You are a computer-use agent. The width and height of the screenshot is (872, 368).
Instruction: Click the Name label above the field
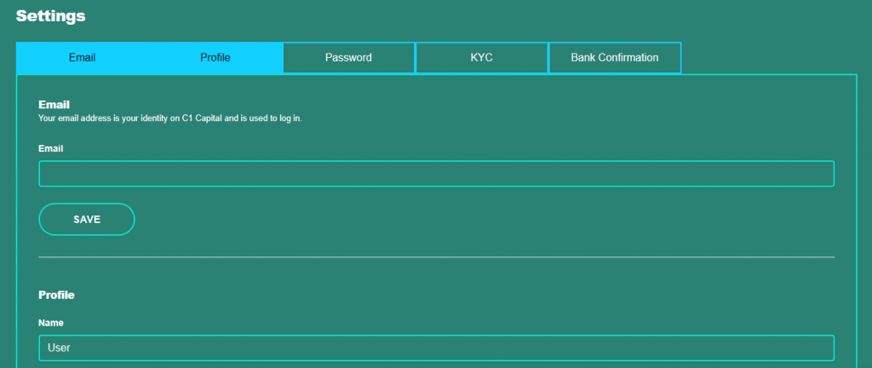click(x=51, y=323)
